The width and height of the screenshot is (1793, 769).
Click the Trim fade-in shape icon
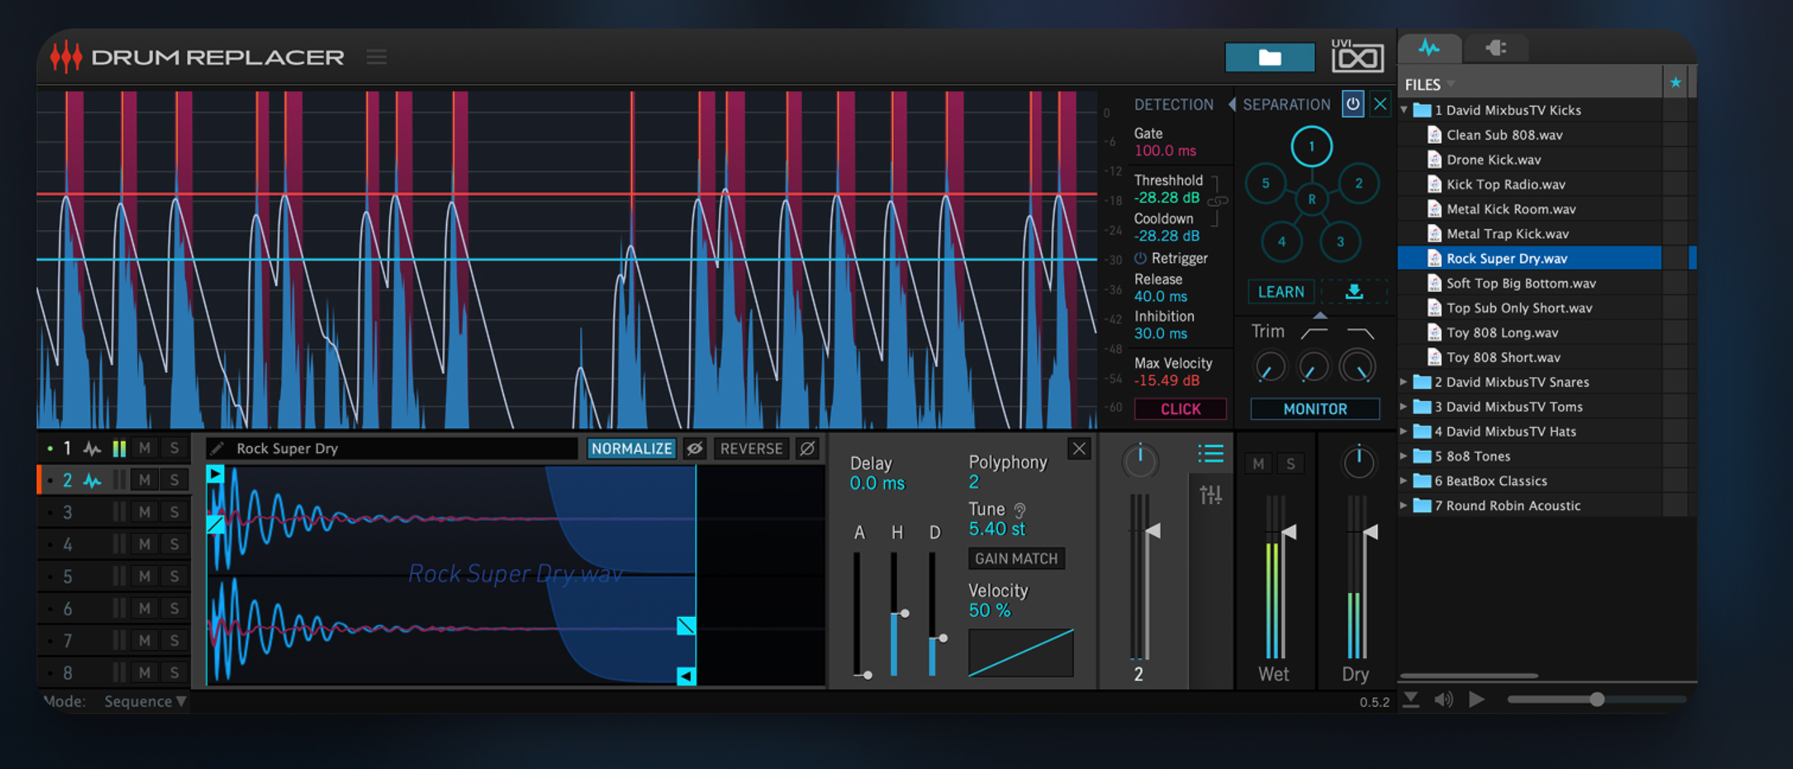tap(1314, 334)
